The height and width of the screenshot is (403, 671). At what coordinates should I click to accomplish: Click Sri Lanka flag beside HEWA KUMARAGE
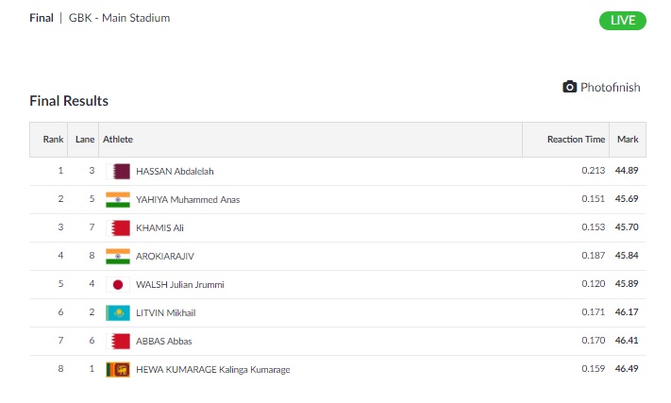118,369
